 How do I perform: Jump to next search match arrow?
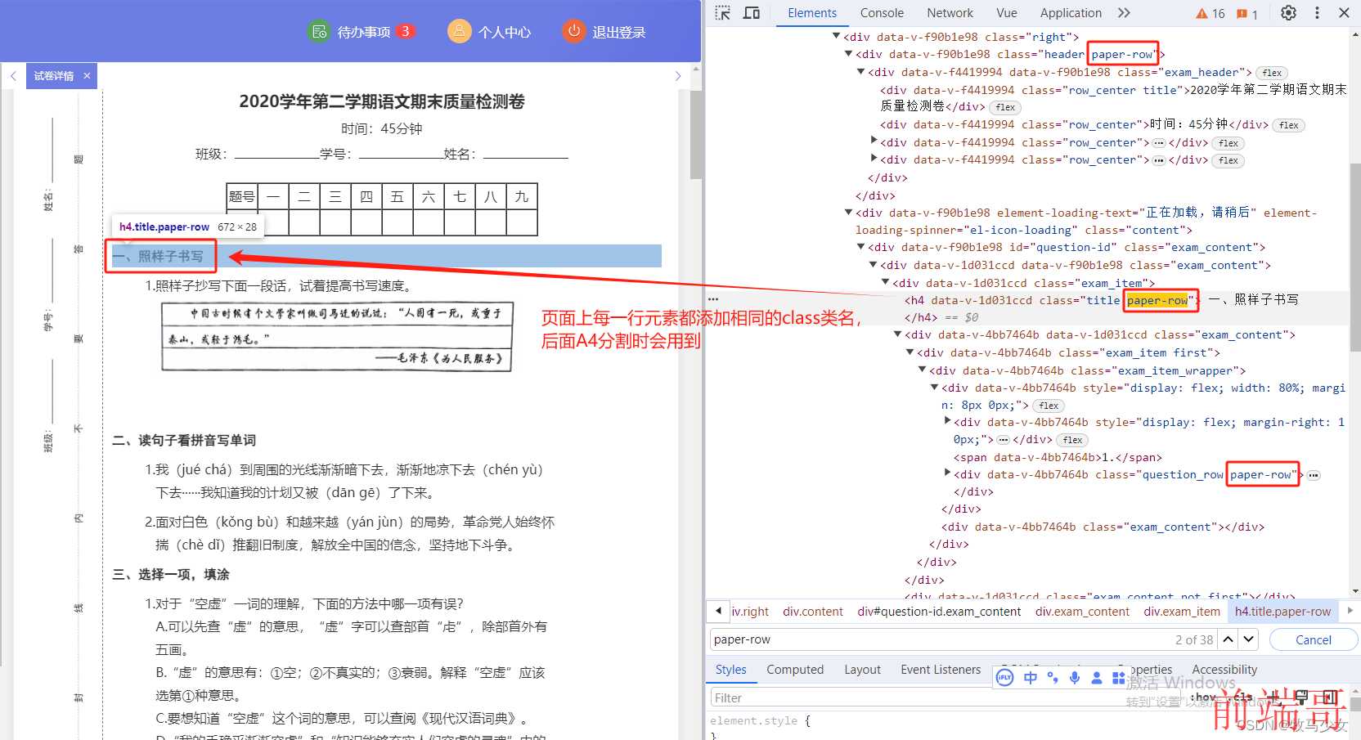coord(1248,639)
